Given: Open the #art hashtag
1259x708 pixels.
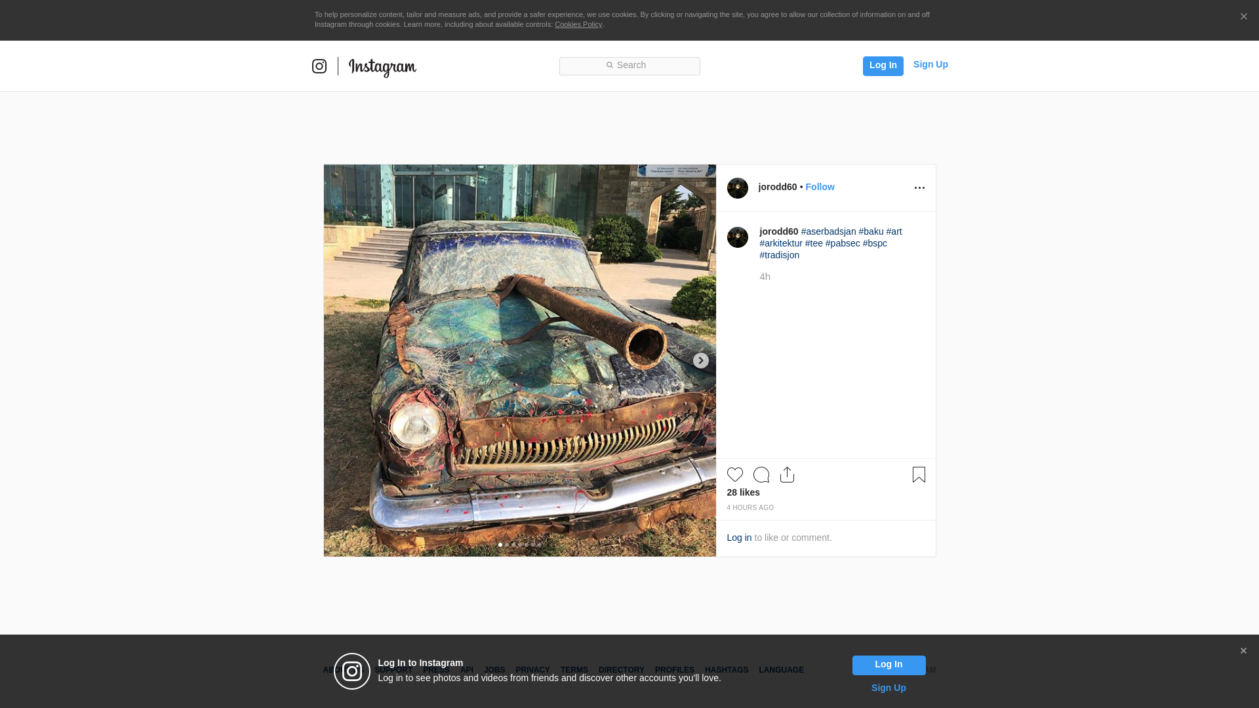Looking at the screenshot, I should (x=894, y=231).
